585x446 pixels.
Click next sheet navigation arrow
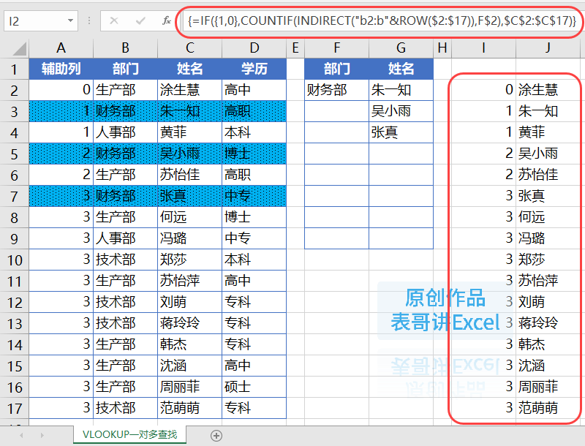click(x=42, y=435)
